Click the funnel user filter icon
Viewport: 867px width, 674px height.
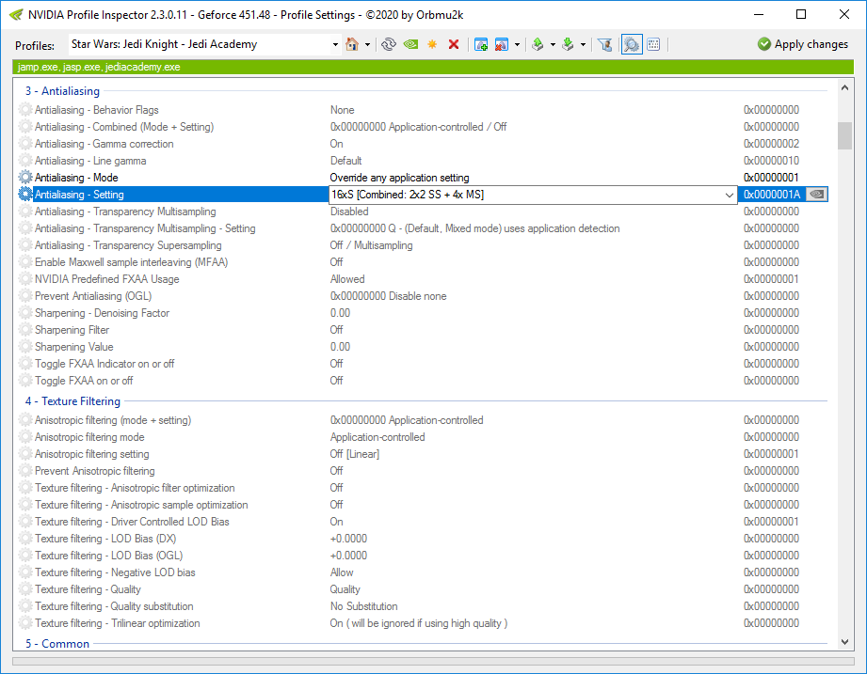605,44
